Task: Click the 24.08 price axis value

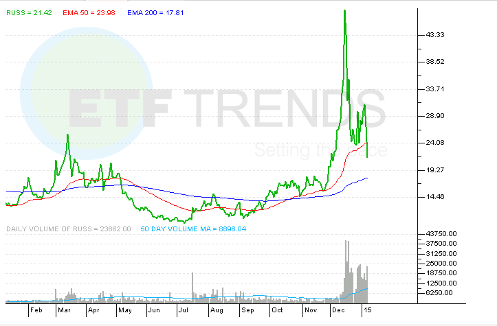Action: [x=435, y=143]
